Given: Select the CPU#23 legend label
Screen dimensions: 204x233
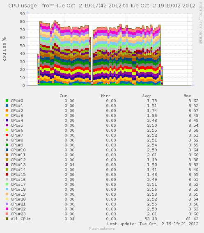Looking at the screenshot, I should pos(18,214).
